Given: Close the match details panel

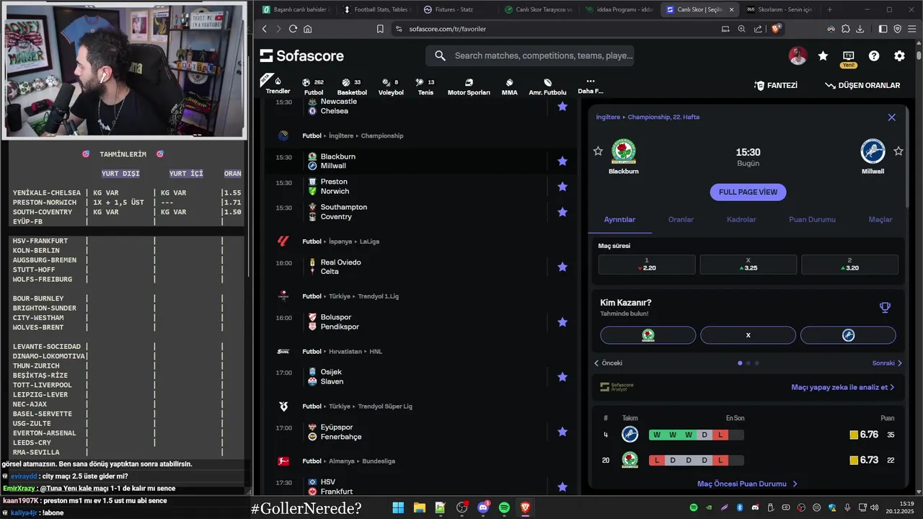Looking at the screenshot, I should pyautogui.click(x=891, y=117).
